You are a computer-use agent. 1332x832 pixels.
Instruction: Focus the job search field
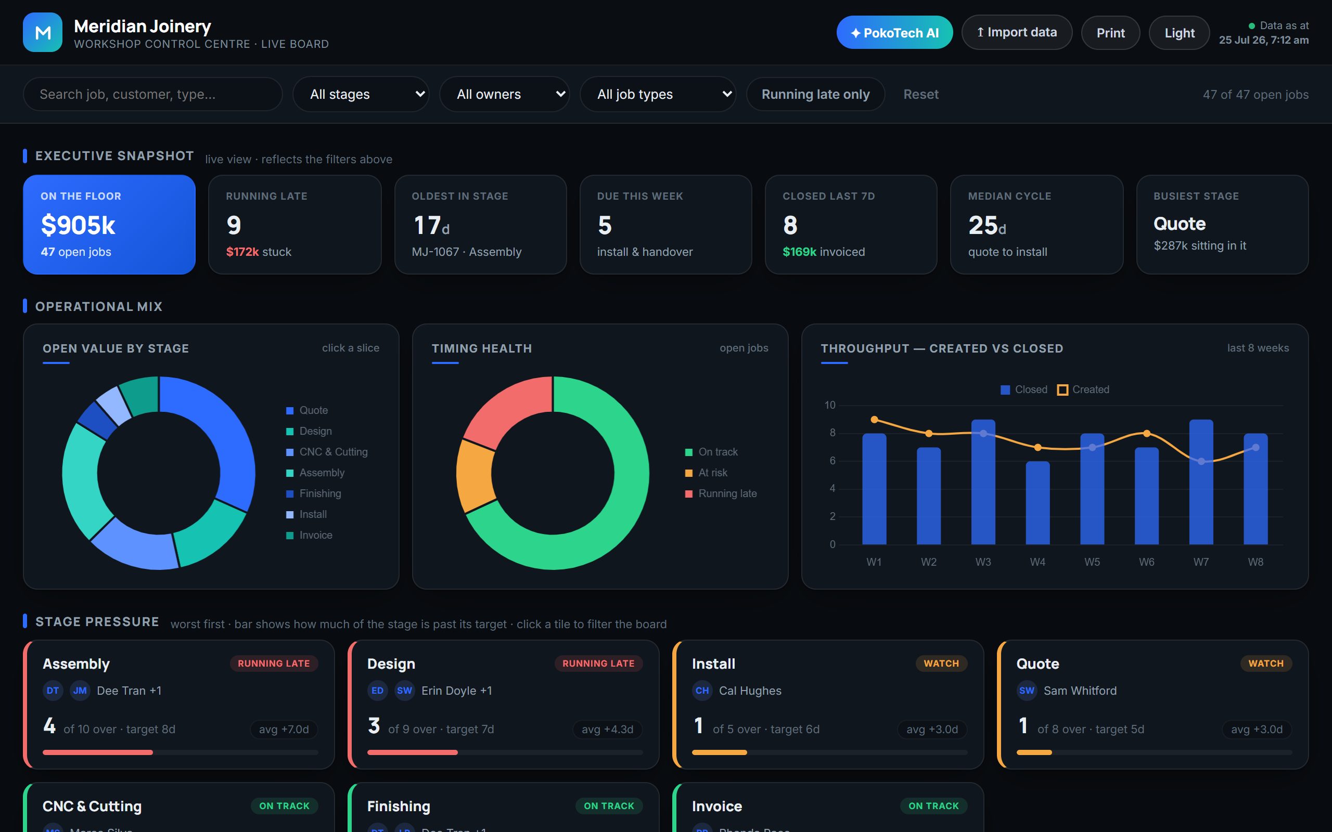click(x=152, y=94)
